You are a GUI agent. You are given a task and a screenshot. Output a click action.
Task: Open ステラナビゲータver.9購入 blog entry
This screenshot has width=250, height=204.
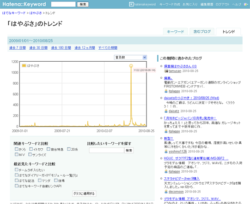(182, 179)
